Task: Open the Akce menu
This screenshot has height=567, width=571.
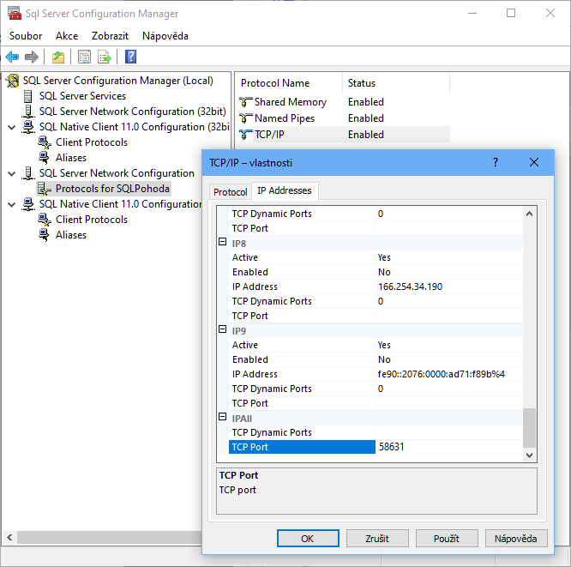Action: click(x=67, y=36)
